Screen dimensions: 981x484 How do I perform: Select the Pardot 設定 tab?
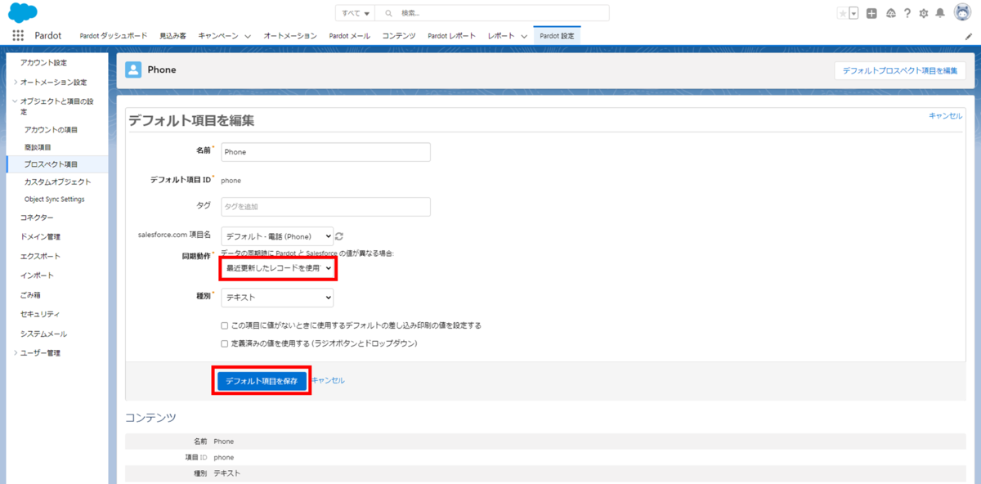(557, 36)
